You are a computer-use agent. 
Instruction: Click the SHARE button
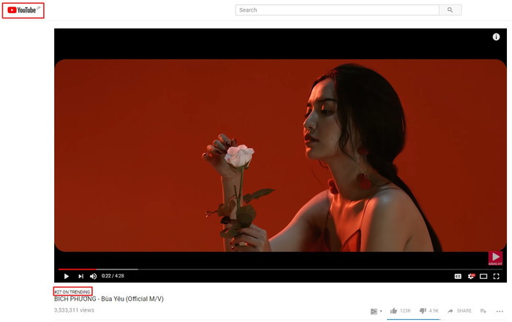(x=459, y=311)
